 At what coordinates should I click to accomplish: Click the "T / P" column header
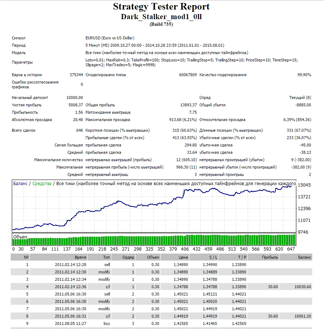pyautogui.click(x=233, y=257)
